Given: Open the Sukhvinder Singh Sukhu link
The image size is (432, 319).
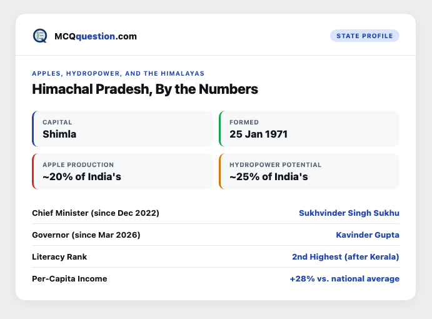Looking at the screenshot, I should click(349, 213).
